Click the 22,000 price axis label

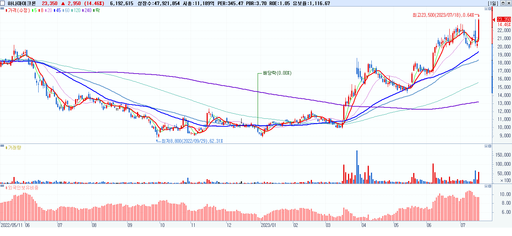[504, 30]
